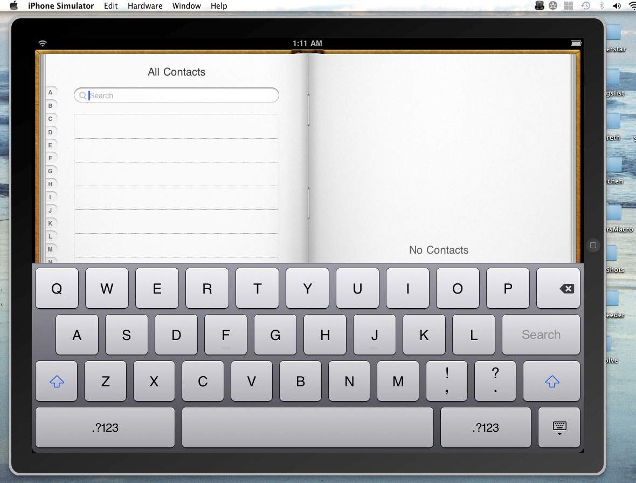Tap the N key on the keyboard
Screen dimensions: 636x483
tap(349, 382)
